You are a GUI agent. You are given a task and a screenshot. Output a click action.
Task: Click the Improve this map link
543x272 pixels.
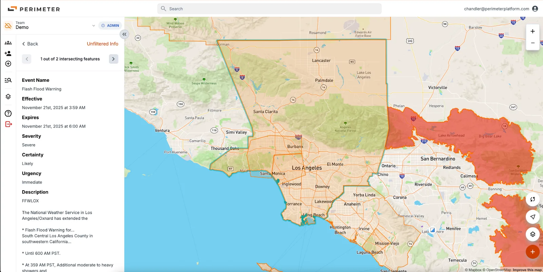tap(527, 270)
